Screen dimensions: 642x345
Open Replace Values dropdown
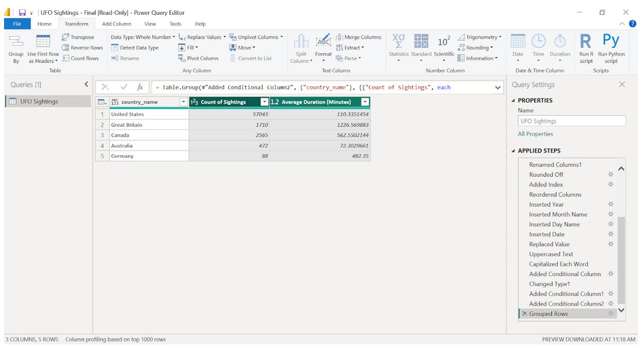click(x=224, y=37)
